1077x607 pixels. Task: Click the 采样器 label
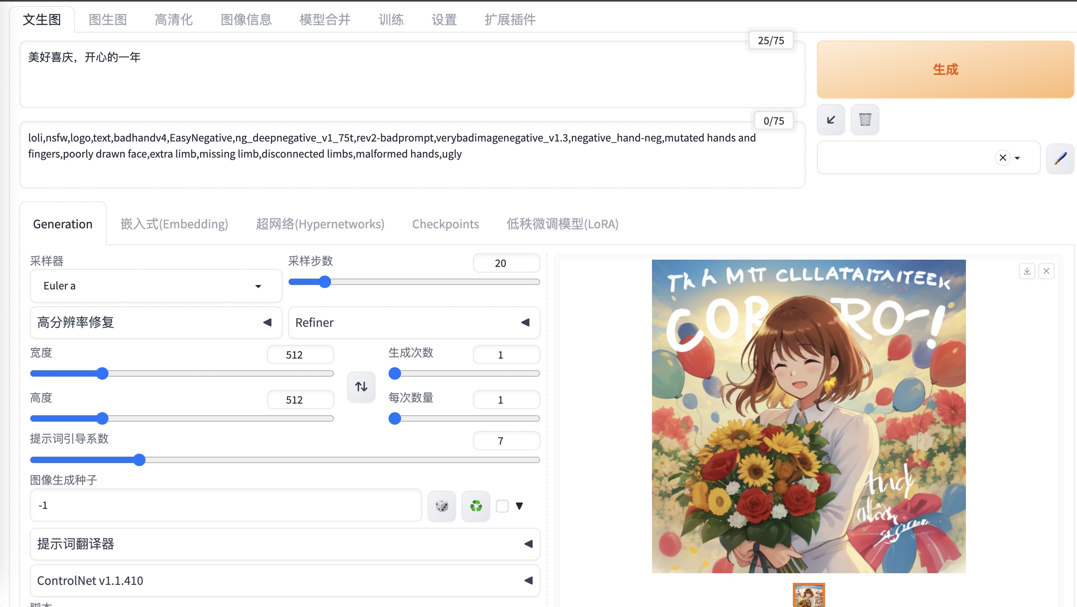coord(47,261)
